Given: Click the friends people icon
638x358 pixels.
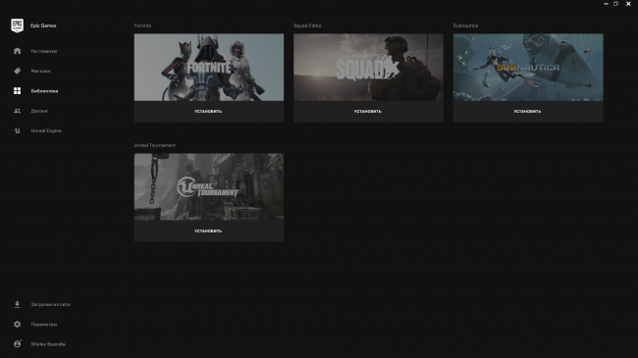Looking at the screenshot, I should point(17,111).
